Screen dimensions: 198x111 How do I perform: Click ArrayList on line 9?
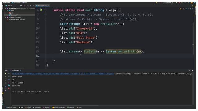pos(108,24)
